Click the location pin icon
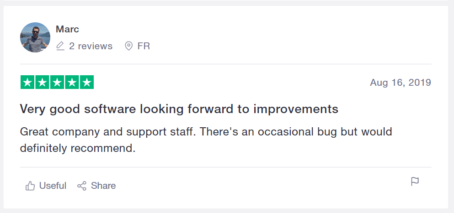 pyautogui.click(x=128, y=46)
